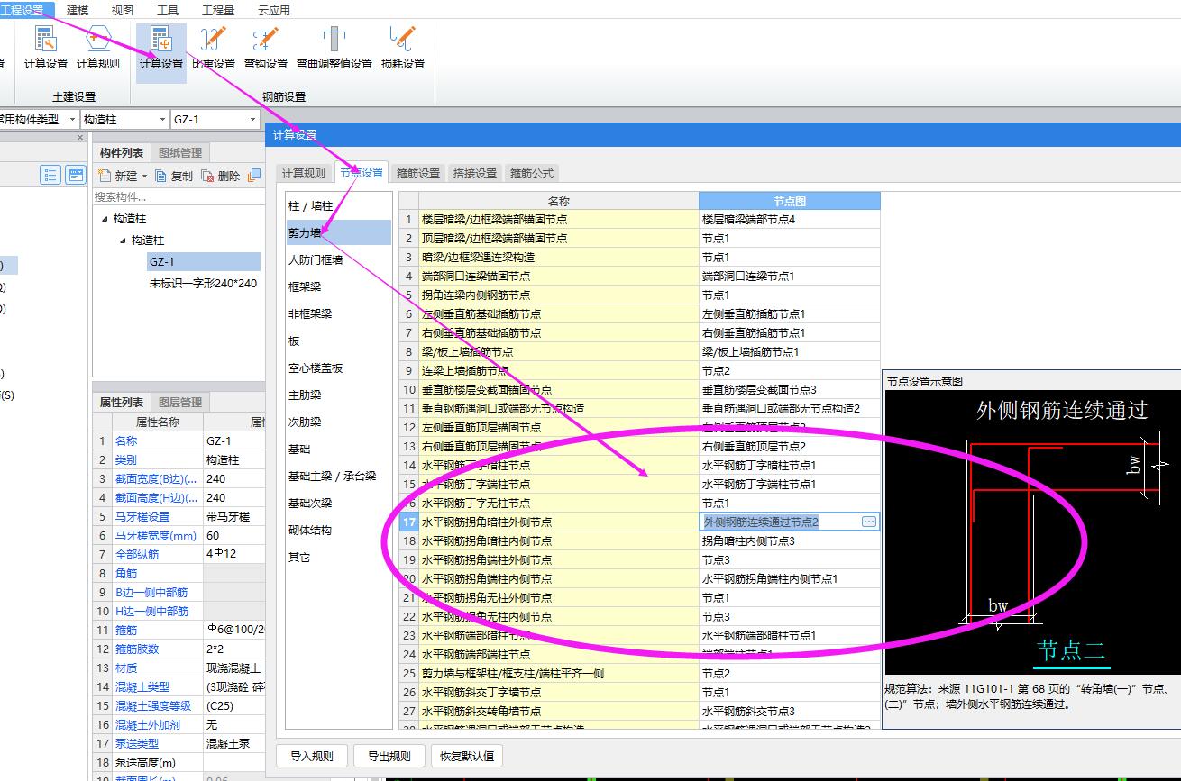Switch to 箍筋公式 tab
Image resolution: width=1181 pixels, height=781 pixels.
coord(532,173)
